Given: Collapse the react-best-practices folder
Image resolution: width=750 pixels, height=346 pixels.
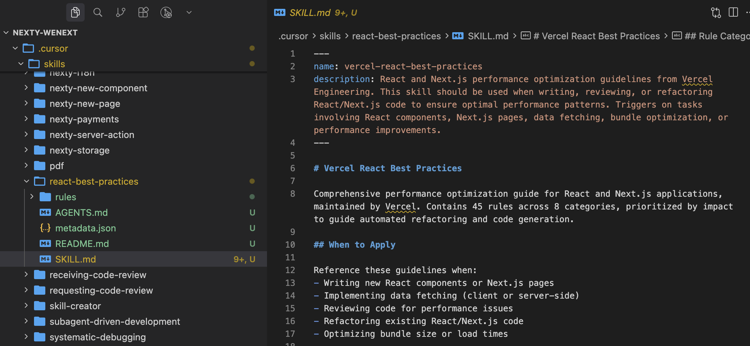Looking at the screenshot, I should click(27, 181).
